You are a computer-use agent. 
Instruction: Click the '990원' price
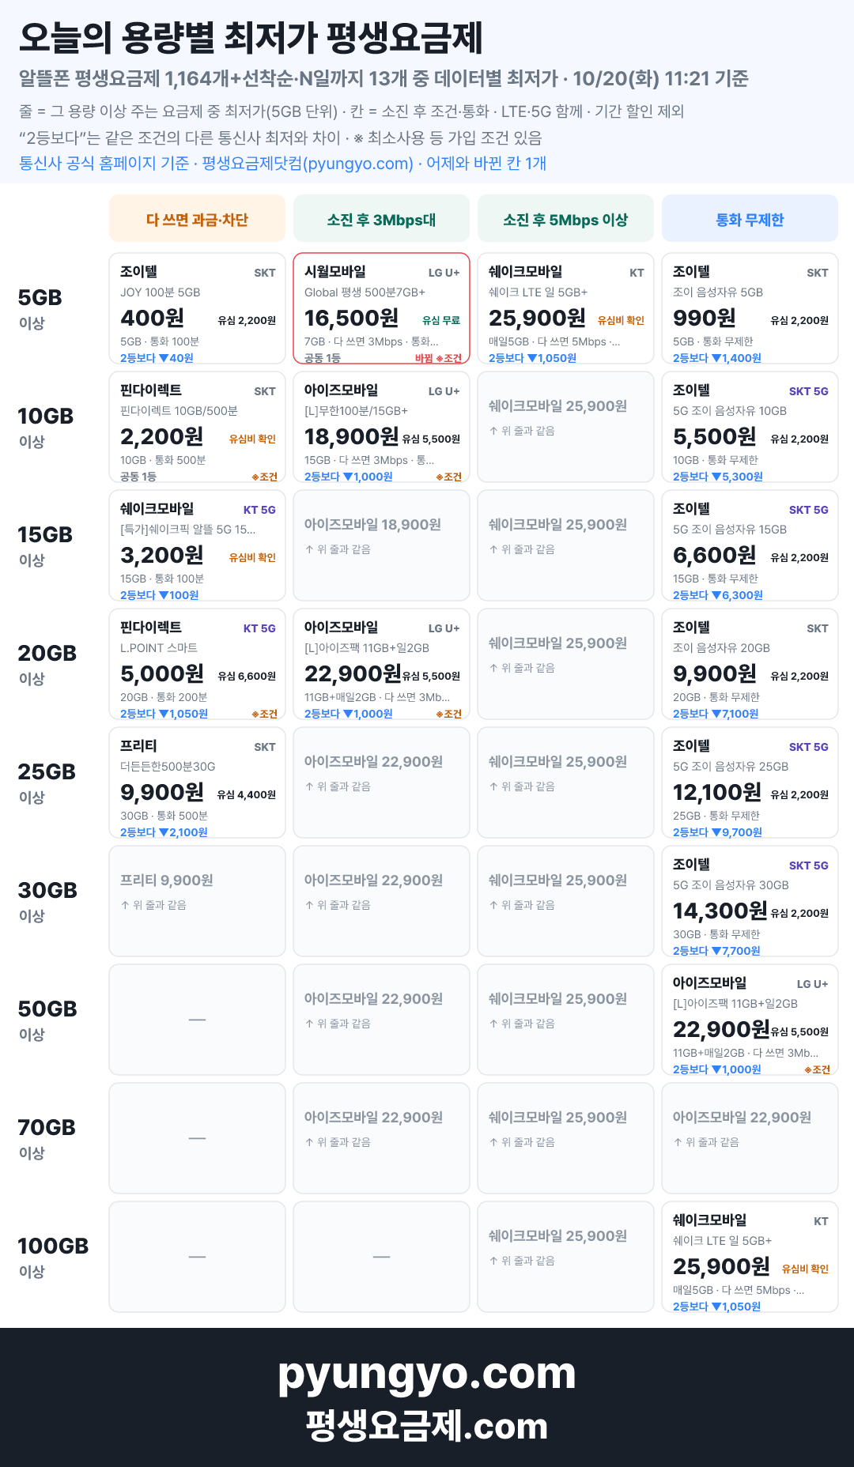[x=704, y=318]
